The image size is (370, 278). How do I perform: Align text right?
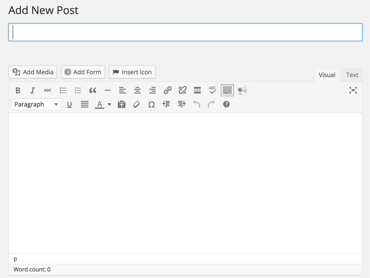(x=152, y=90)
